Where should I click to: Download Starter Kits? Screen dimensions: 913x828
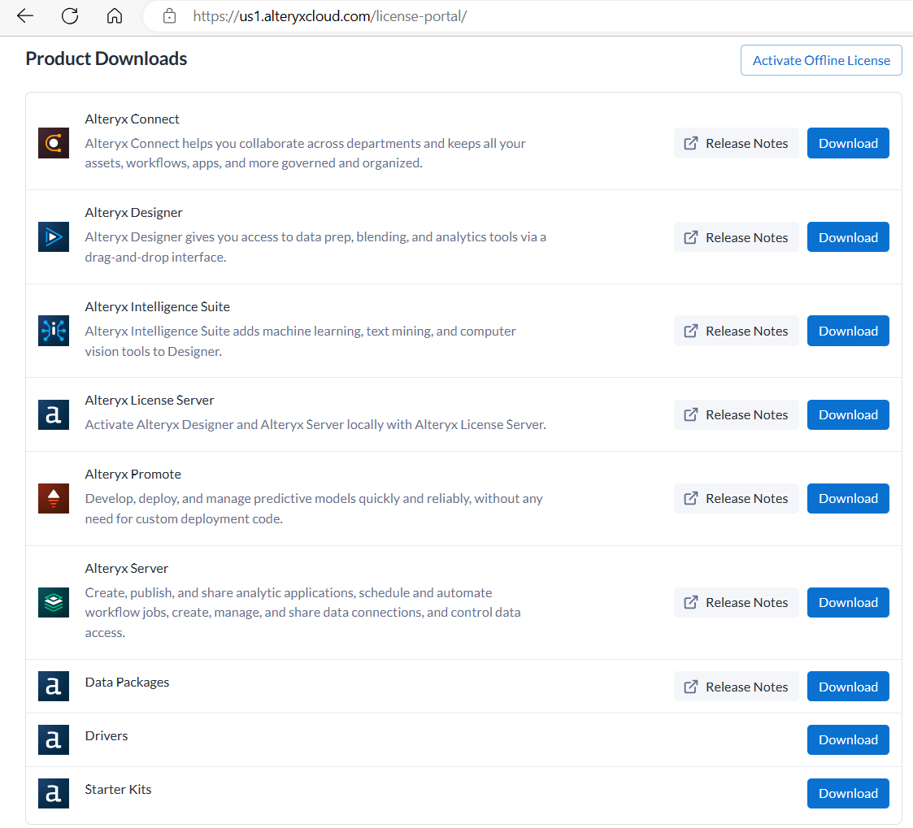tap(848, 794)
